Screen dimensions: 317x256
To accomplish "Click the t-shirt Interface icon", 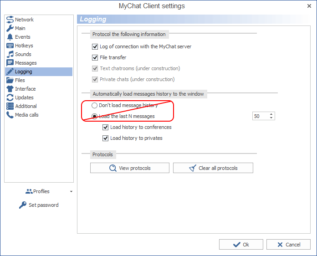I will pyautogui.click(x=10, y=89).
